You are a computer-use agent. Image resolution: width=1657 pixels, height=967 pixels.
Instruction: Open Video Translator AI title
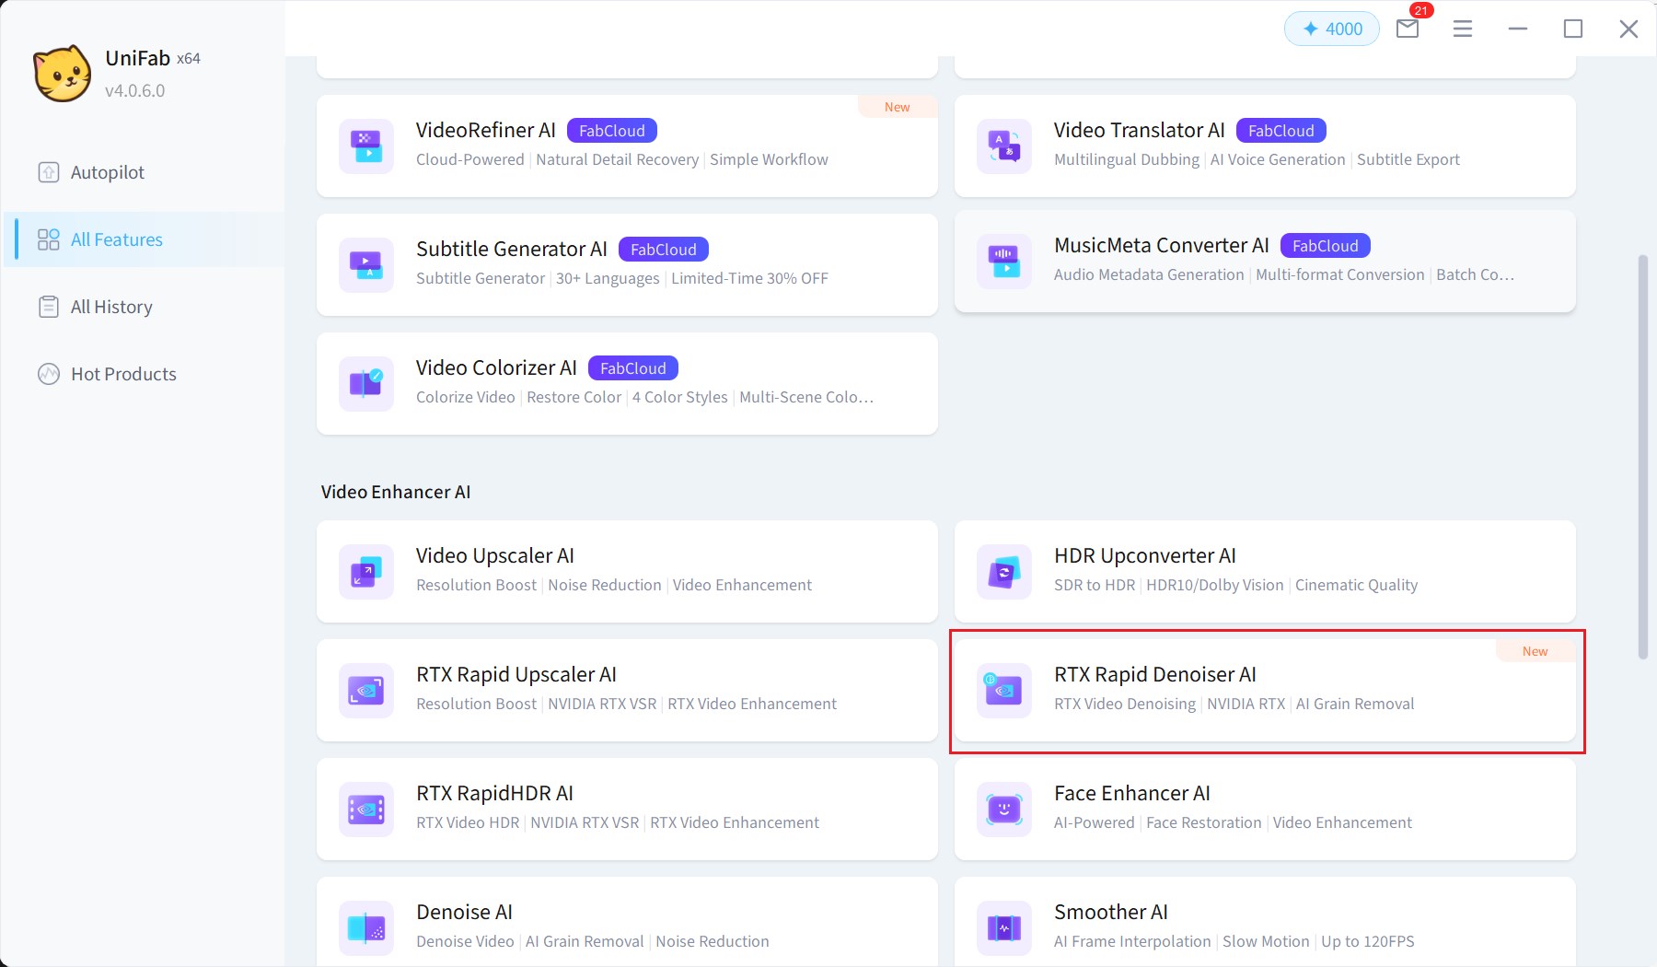point(1140,130)
